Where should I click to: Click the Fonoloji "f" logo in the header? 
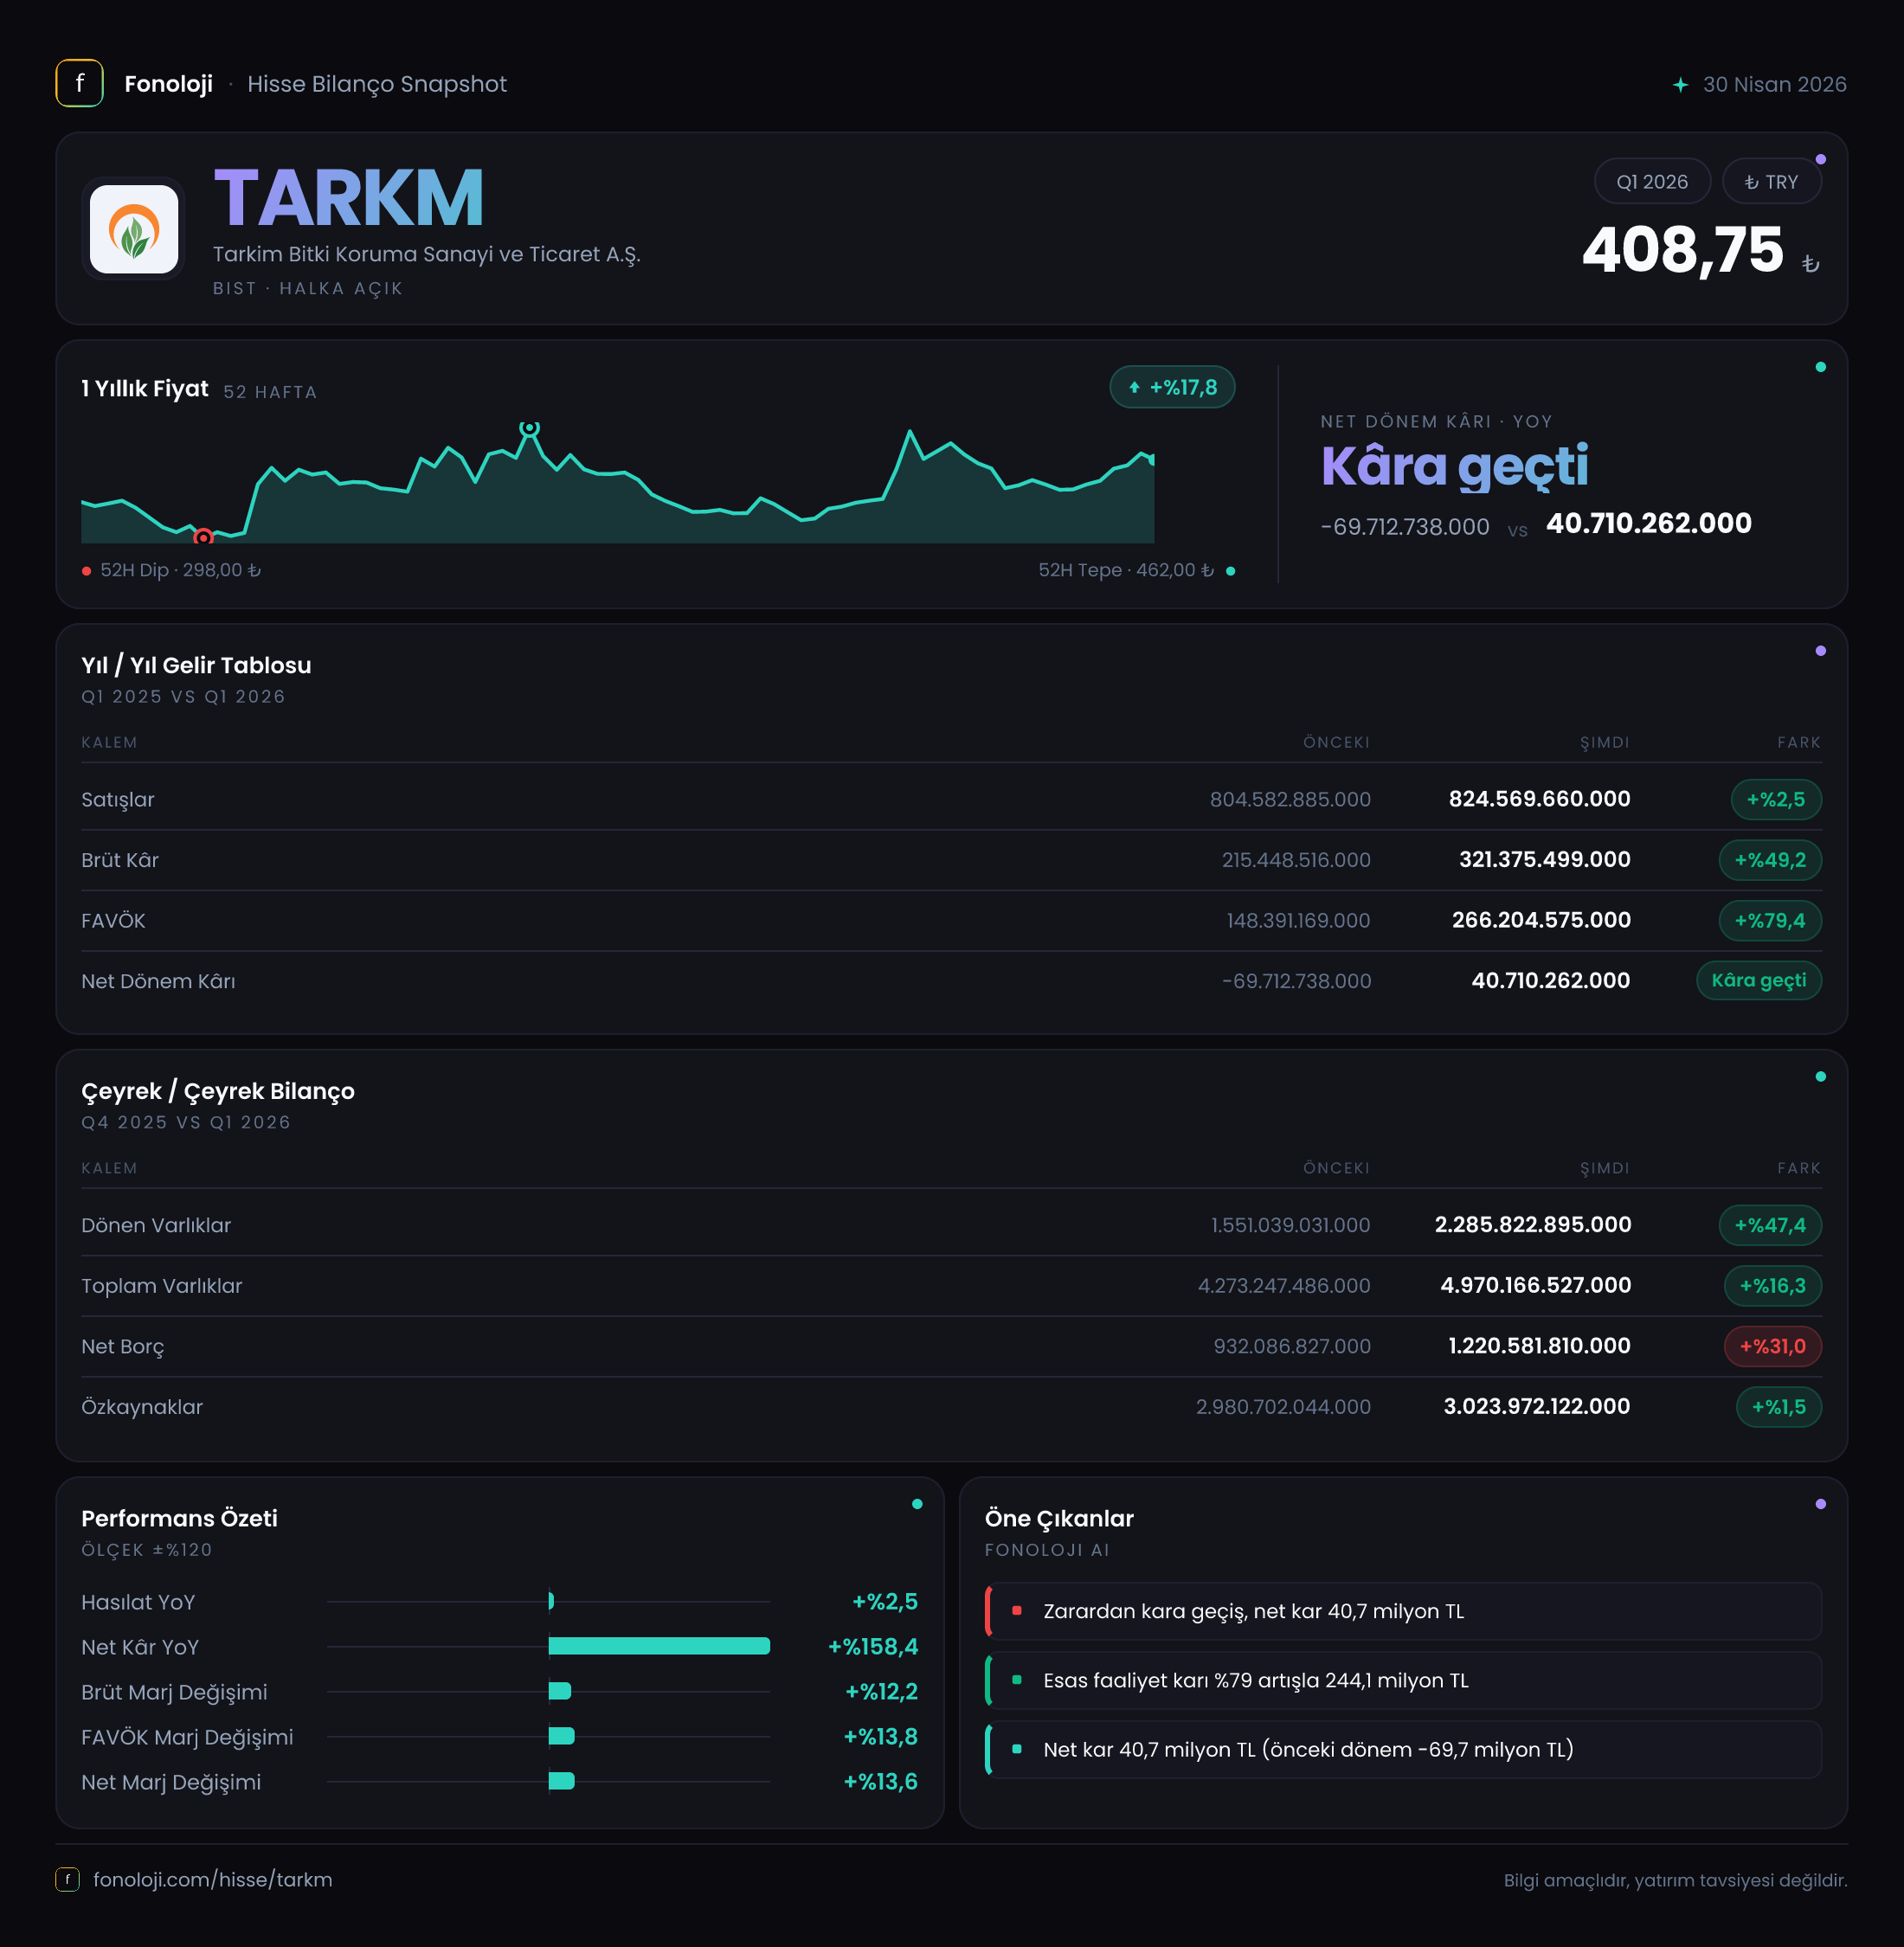pos(79,83)
